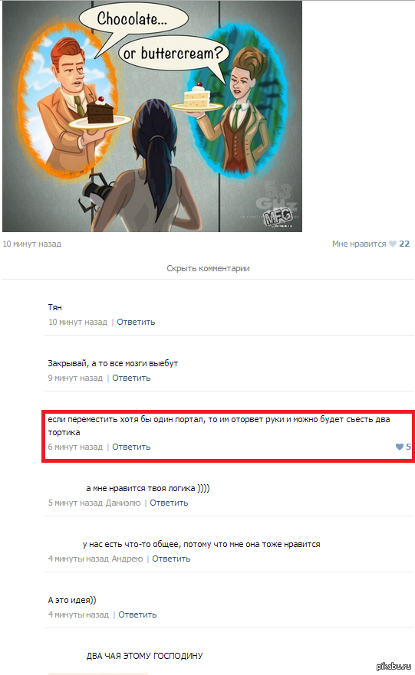415x675 pixels.
Task: Reply to the "Закрывай" comment
Action: click(x=131, y=378)
